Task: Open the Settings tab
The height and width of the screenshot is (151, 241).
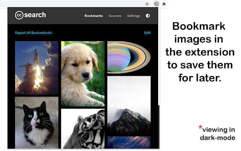Action: point(134,16)
